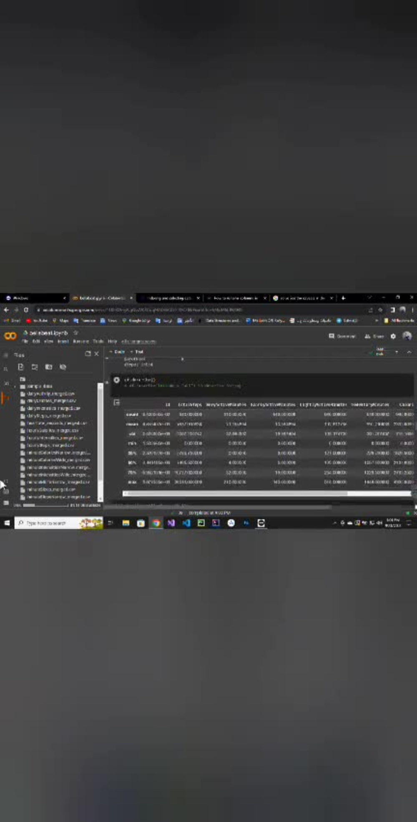Click the Windows taskbar search box
The width and height of the screenshot is (417, 822).
pos(58,523)
